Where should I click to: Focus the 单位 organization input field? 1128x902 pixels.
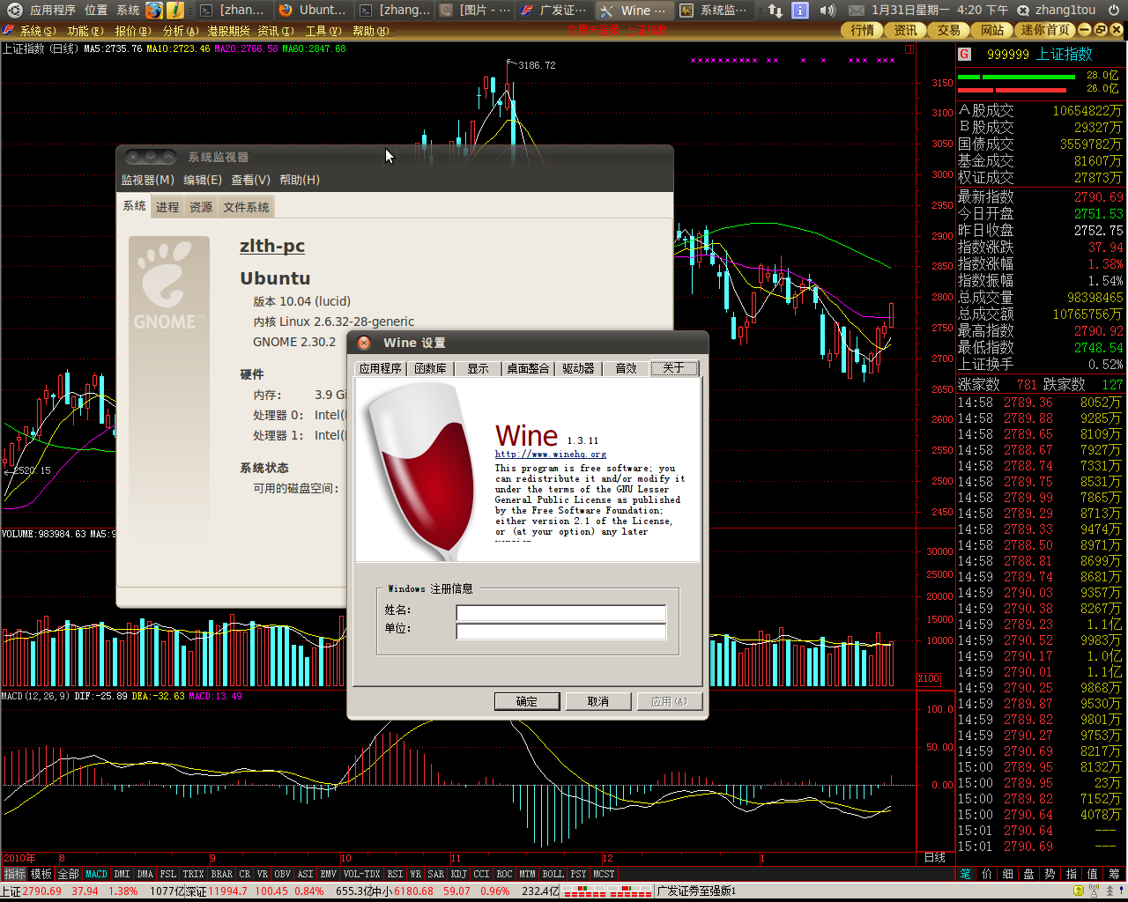pos(560,632)
